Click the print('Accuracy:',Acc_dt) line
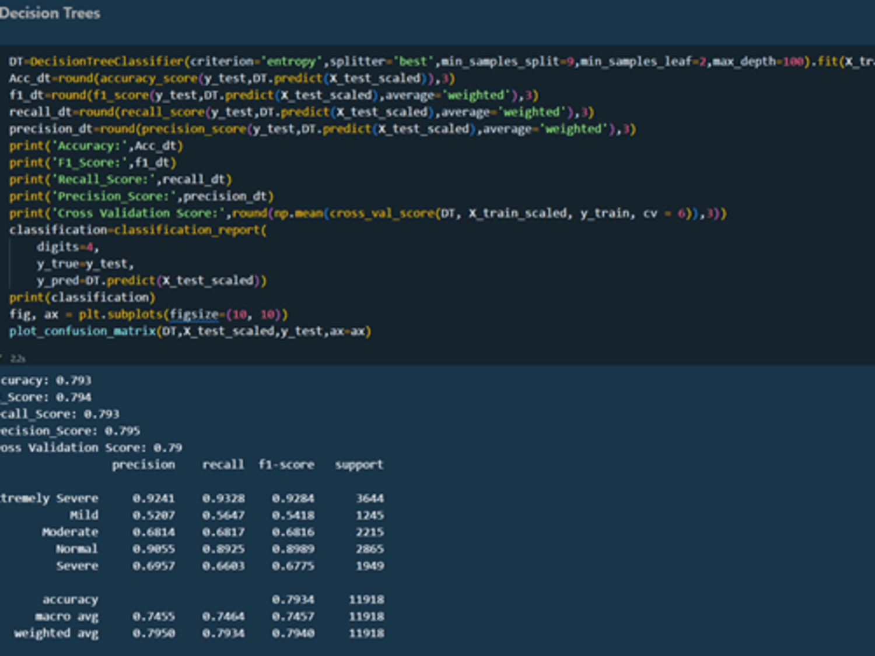This screenshot has width=875, height=656. tap(96, 146)
